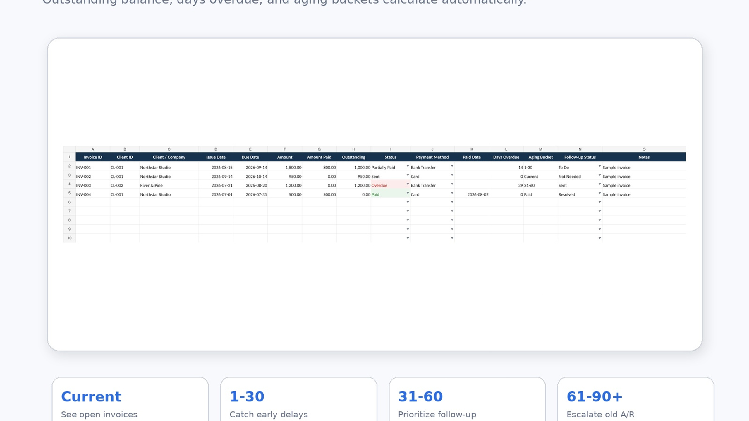Viewport: 749px width, 421px height.
Task: Click the Escalate old A/R text
Action: click(x=600, y=415)
